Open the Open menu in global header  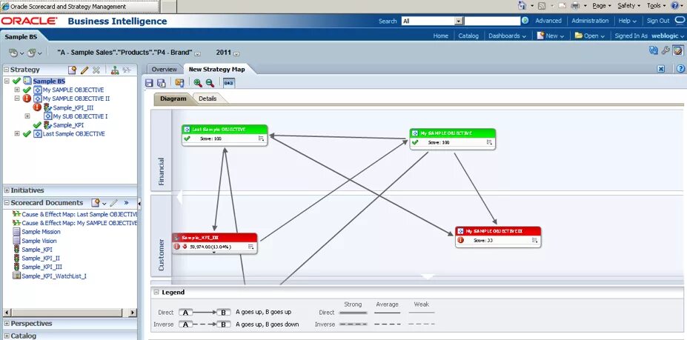click(590, 36)
